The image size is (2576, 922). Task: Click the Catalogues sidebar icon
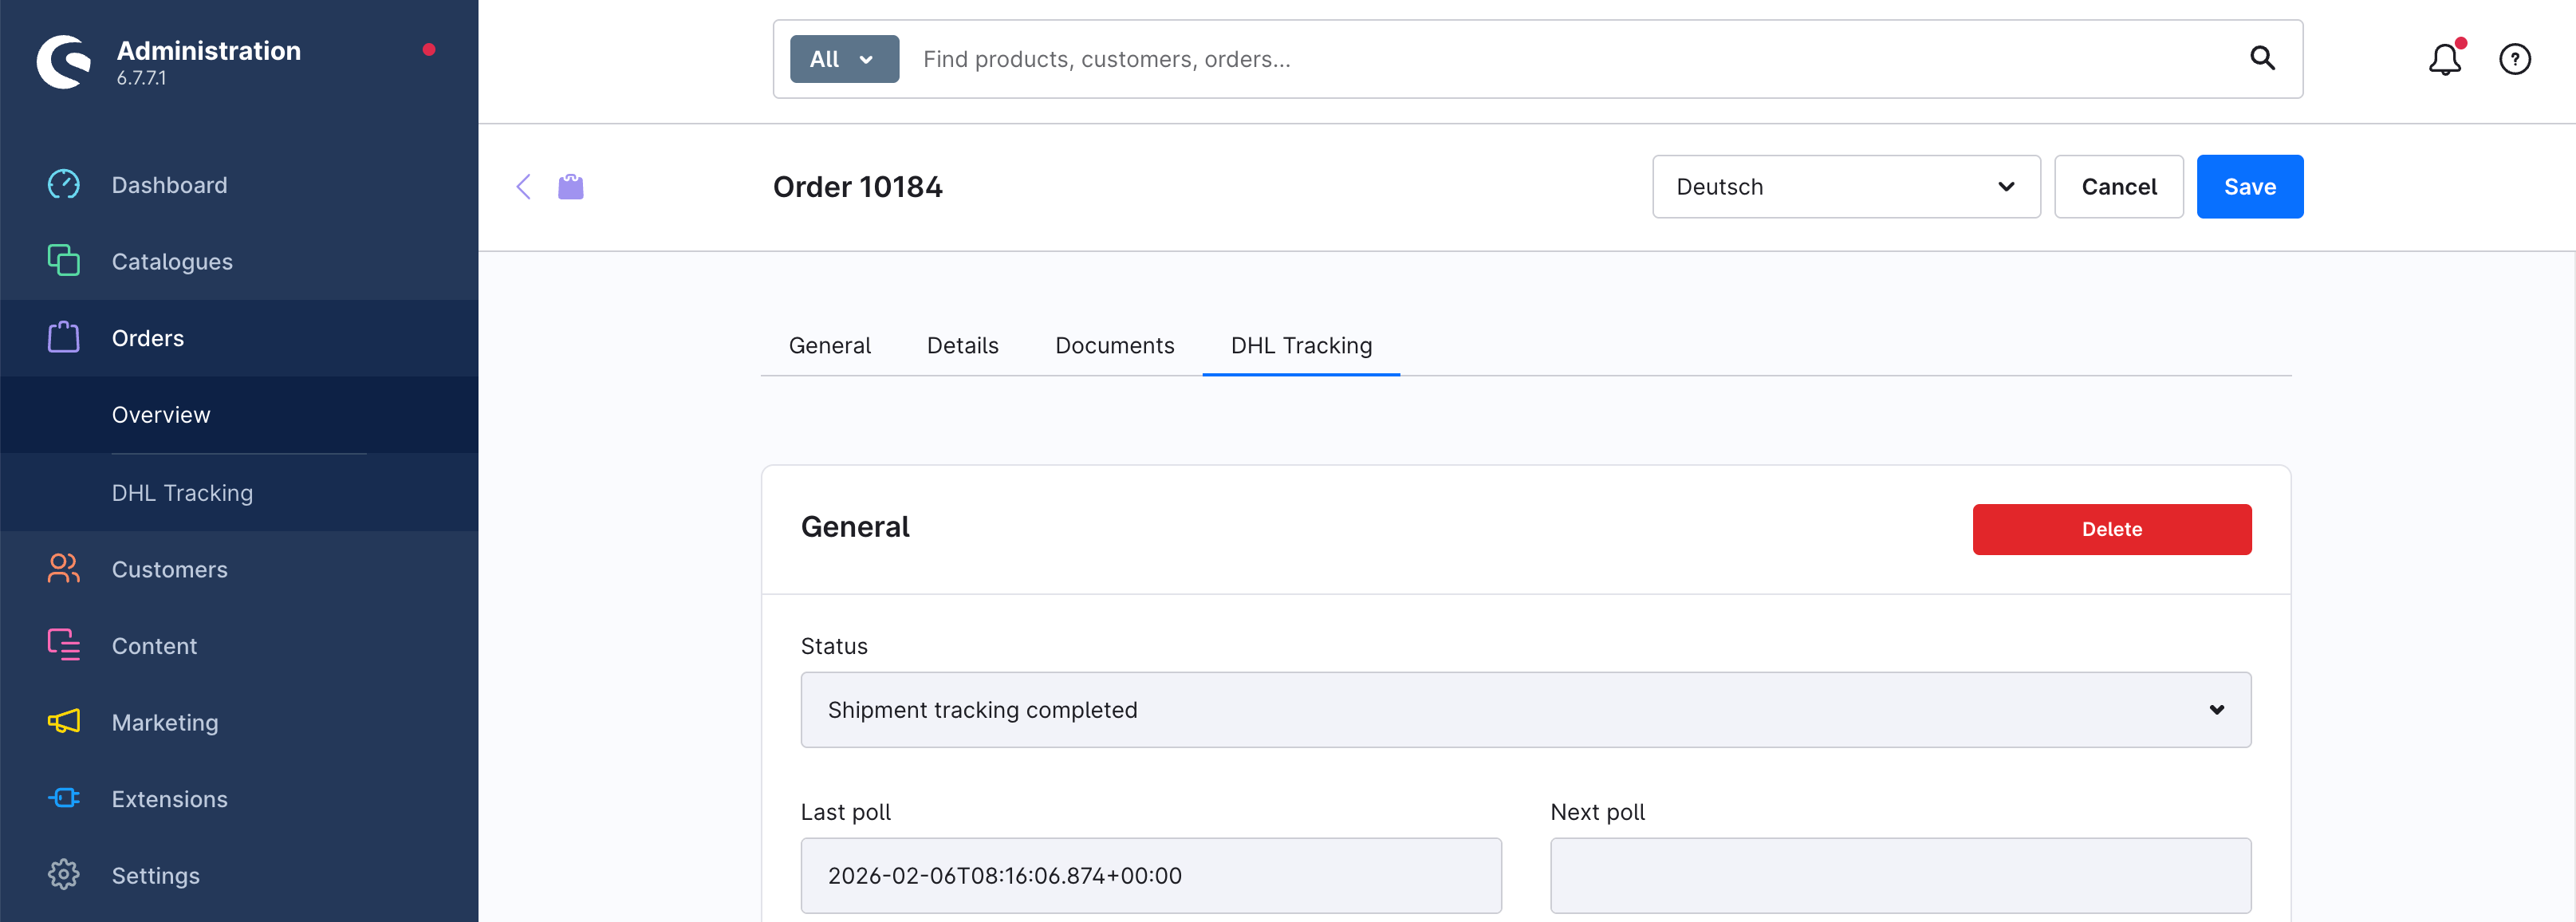tap(64, 260)
